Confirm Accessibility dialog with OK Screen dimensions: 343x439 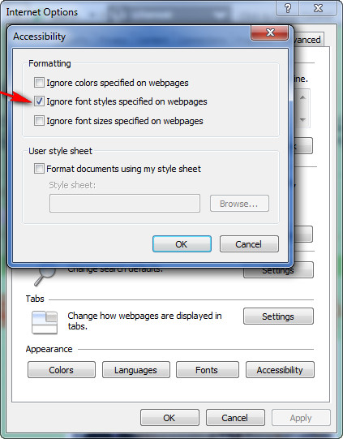coord(182,244)
